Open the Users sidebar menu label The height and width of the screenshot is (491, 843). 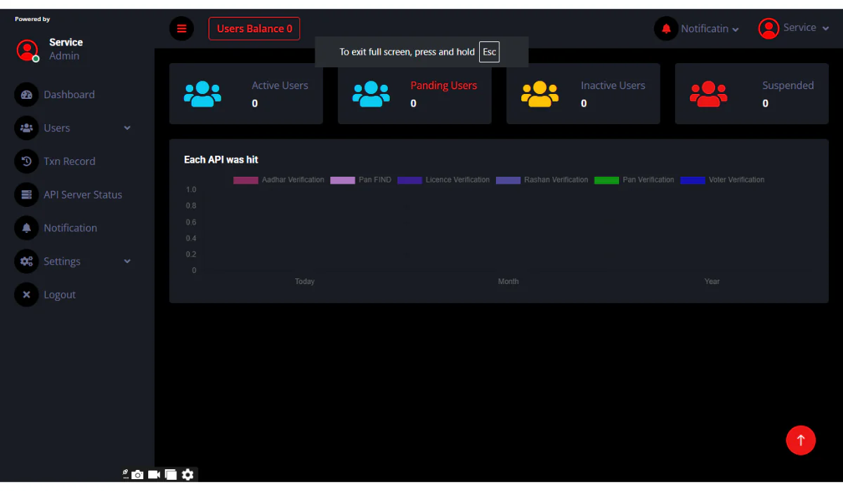(x=57, y=128)
